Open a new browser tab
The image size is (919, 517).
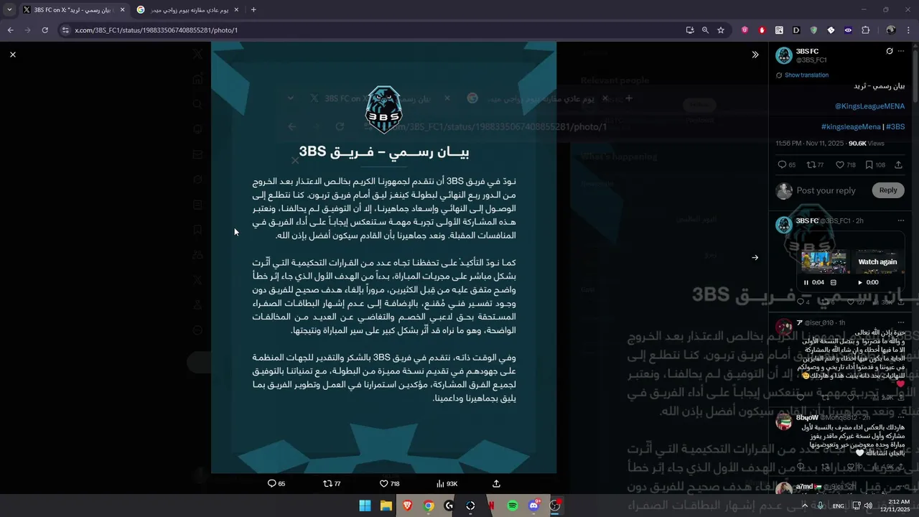(253, 10)
